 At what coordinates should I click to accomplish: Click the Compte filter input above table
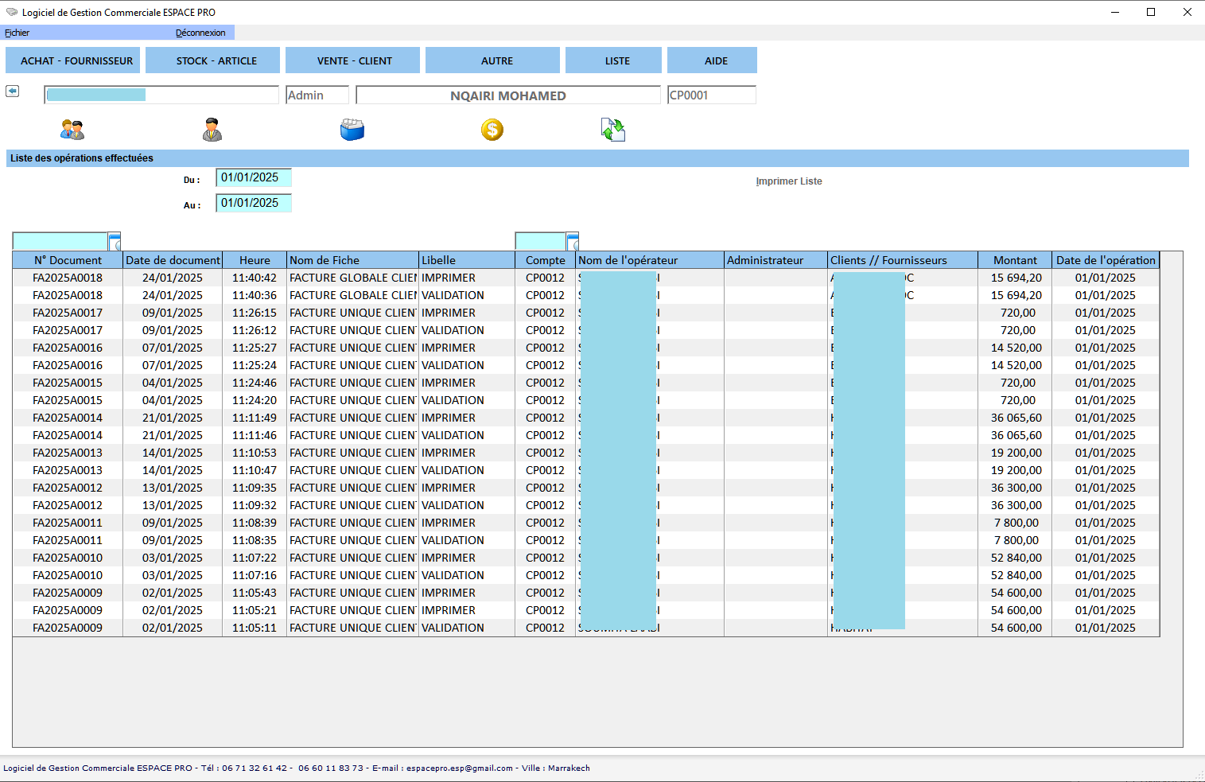pos(541,241)
